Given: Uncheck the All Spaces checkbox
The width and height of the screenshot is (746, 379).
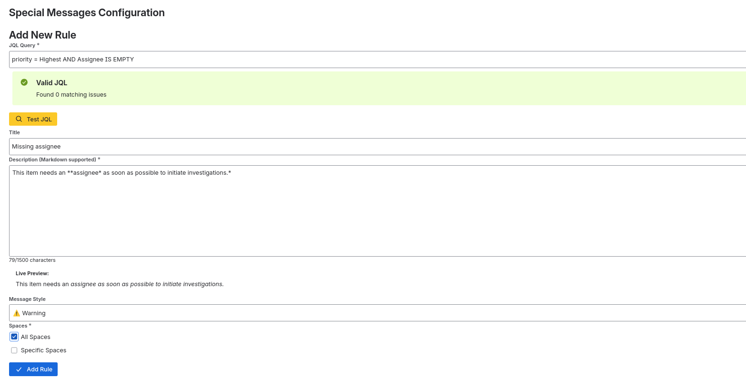Looking at the screenshot, I should tap(14, 337).
